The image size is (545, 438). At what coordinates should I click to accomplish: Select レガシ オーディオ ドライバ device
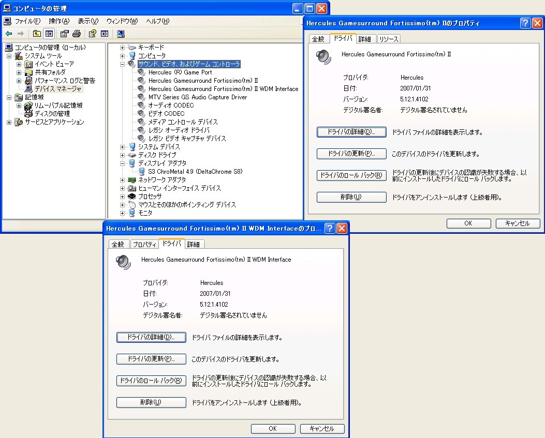click(x=179, y=130)
